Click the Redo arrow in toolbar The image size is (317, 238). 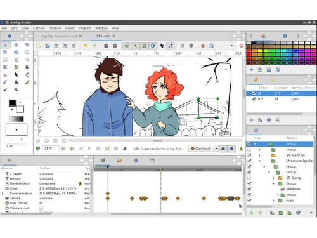(x=94, y=46)
